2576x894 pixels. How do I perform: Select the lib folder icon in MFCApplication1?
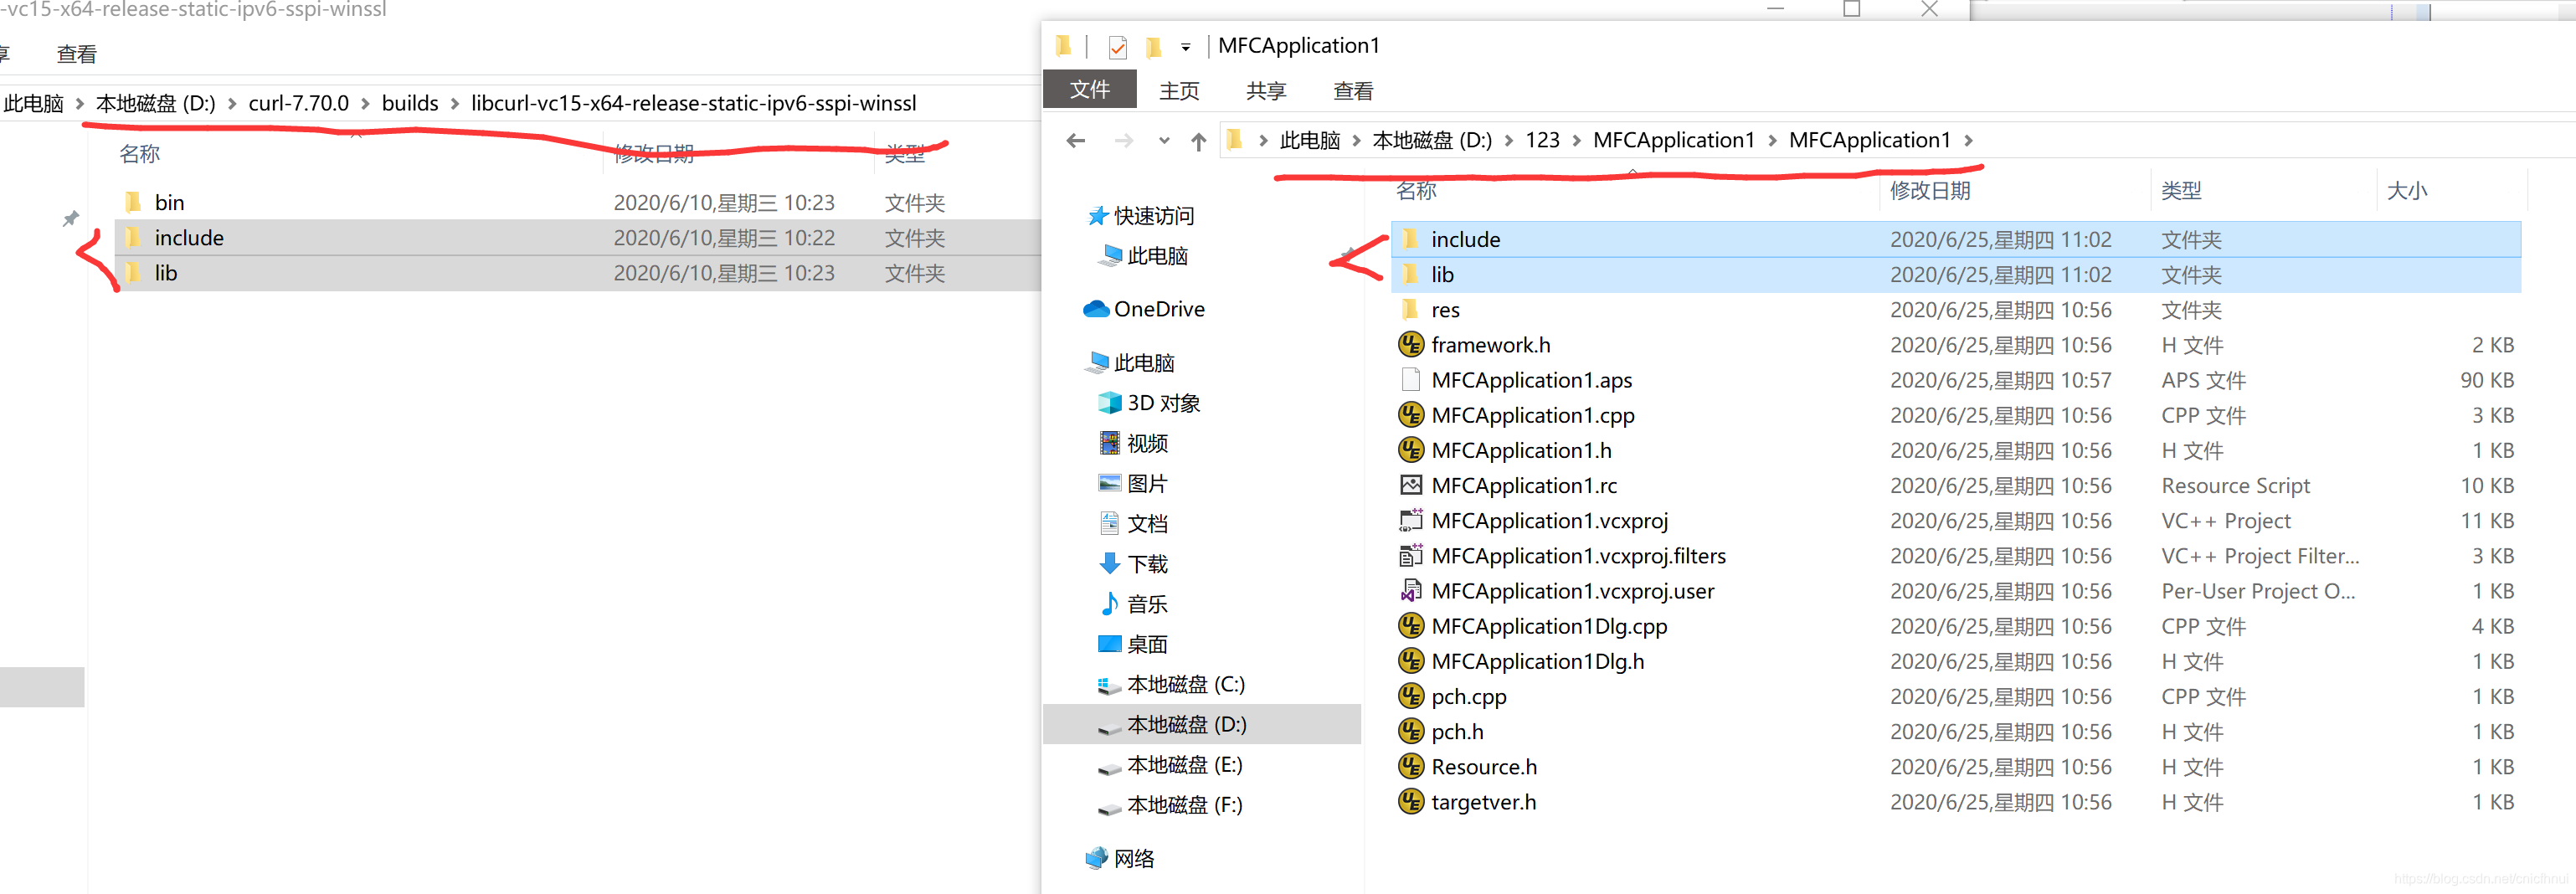(1410, 274)
